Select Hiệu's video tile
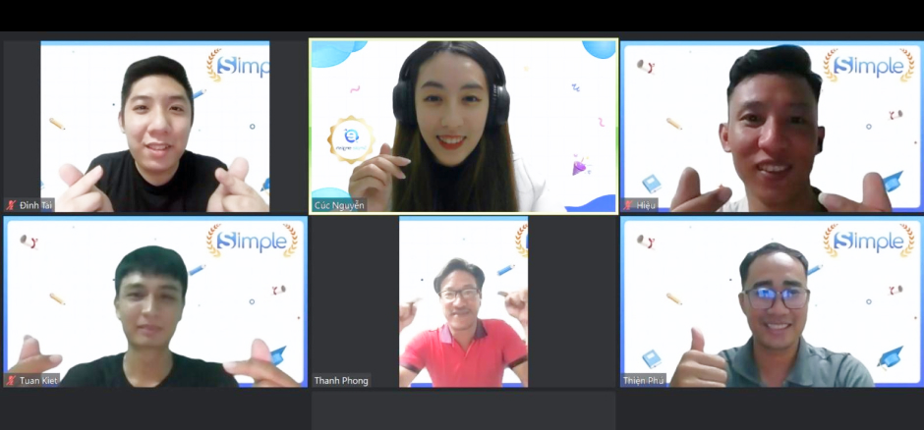Image resolution: width=924 pixels, height=430 pixels. point(771,127)
